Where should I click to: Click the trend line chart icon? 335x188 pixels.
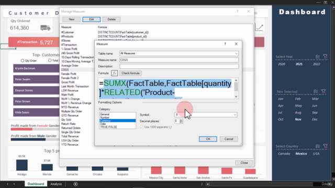pyautogui.click(x=260, y=27)
